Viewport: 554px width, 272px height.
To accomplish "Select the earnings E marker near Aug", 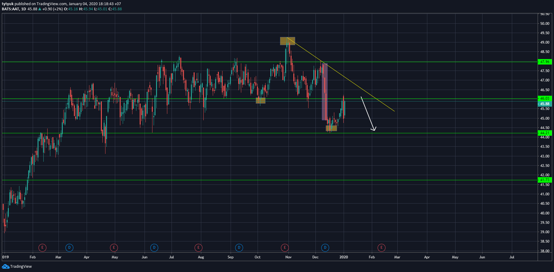I will click(198, 248).
